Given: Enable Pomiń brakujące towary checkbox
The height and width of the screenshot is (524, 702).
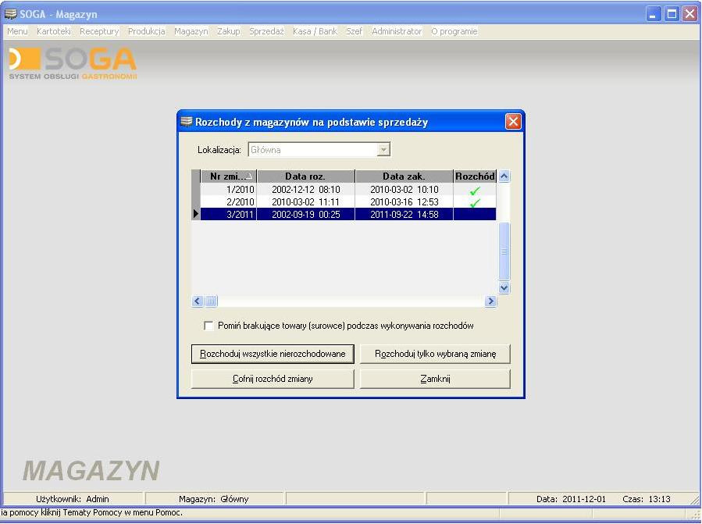Looking at the screenshot, I should (x=208, y=326).
